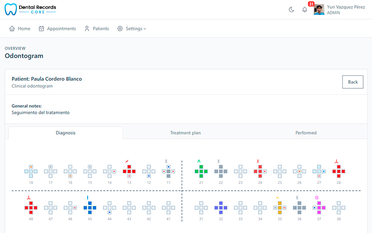Toggle dark mode moon icon
372x233 pixels.
(291, 9)
